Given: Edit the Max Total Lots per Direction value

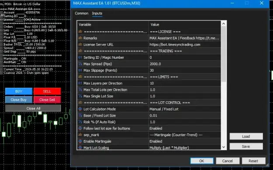Looking at the screenshot, I should (x=185, y=90).
